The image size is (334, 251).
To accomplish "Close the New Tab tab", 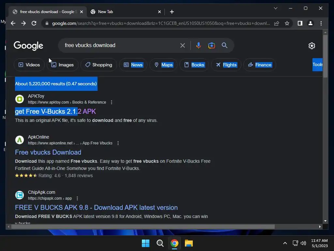I will [159, 12].
